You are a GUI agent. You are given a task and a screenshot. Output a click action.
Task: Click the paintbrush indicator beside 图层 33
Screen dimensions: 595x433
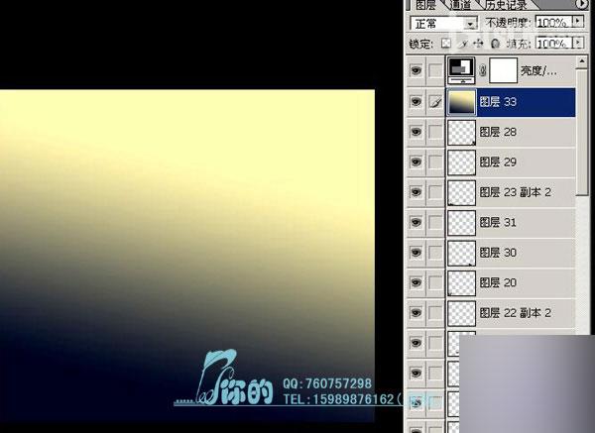point(435,102)
